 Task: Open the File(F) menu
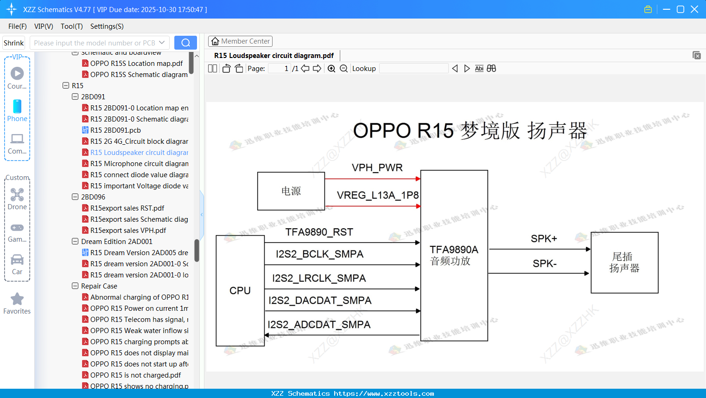pyautogui.click(x=18, y=26)
